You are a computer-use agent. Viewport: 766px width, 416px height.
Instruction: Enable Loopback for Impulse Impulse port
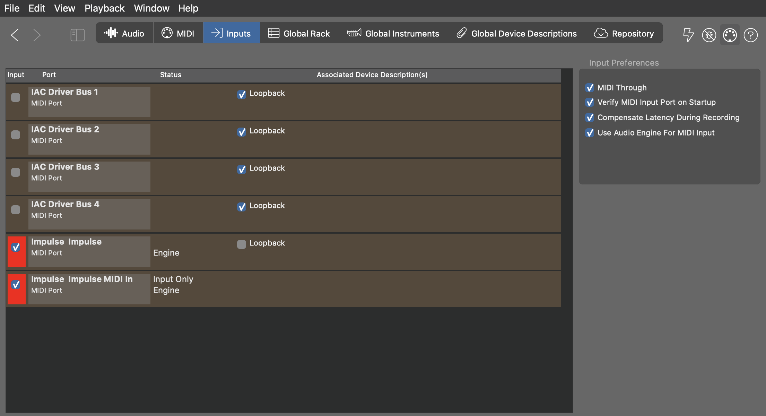click(242, 244)
